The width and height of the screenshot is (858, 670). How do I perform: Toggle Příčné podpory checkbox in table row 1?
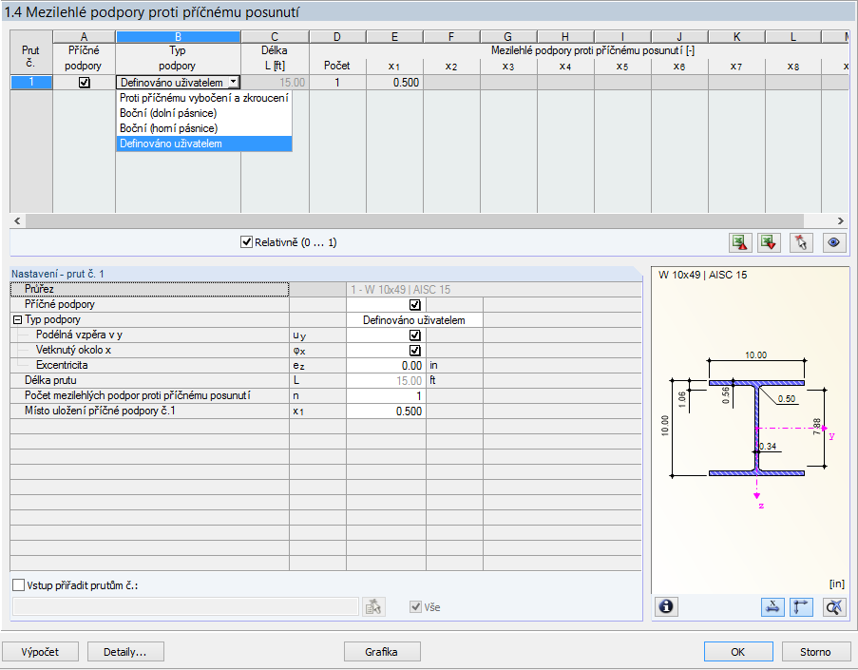(85, 83)
